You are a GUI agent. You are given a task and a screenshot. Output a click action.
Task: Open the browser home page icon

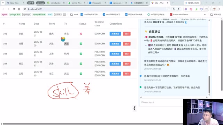pyautogui.click(x=19, y=9)
